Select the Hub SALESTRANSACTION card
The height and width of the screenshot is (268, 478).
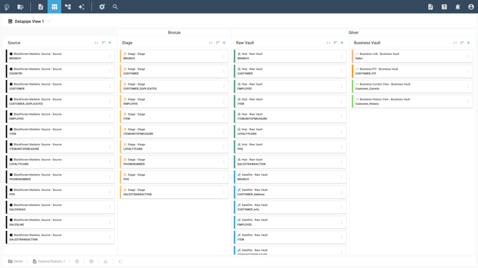pyautogui.click(x=290, y=162)
